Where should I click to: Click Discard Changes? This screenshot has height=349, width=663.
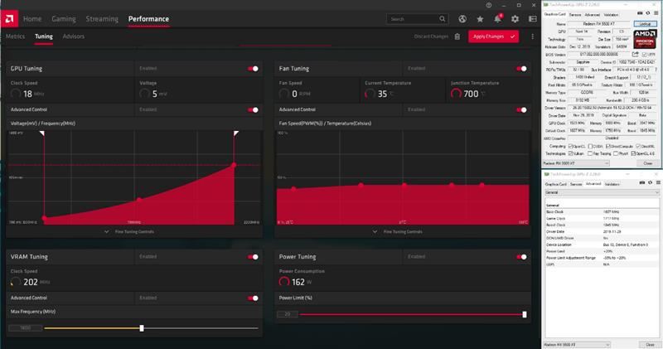tap(431, 36)
